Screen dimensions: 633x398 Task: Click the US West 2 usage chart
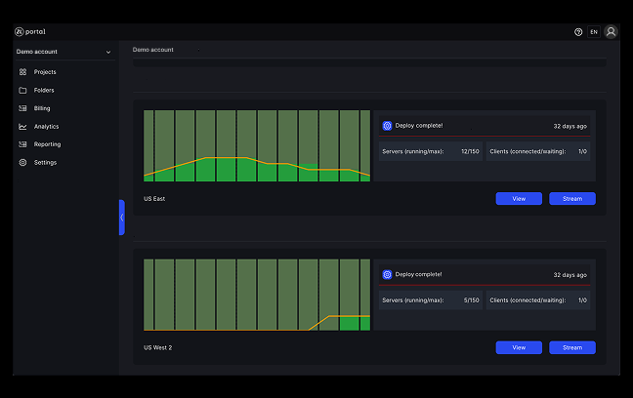point(257,295)
